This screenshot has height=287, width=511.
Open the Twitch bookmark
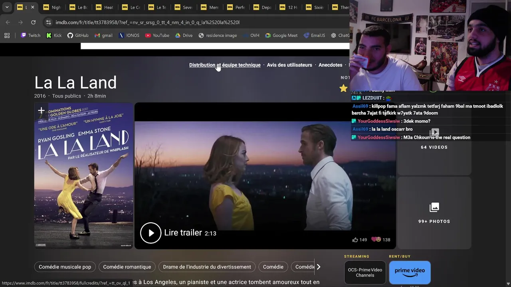30,35
